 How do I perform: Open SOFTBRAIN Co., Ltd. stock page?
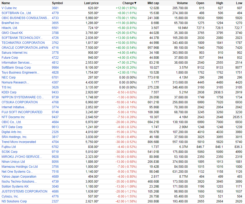click(16, 13)
